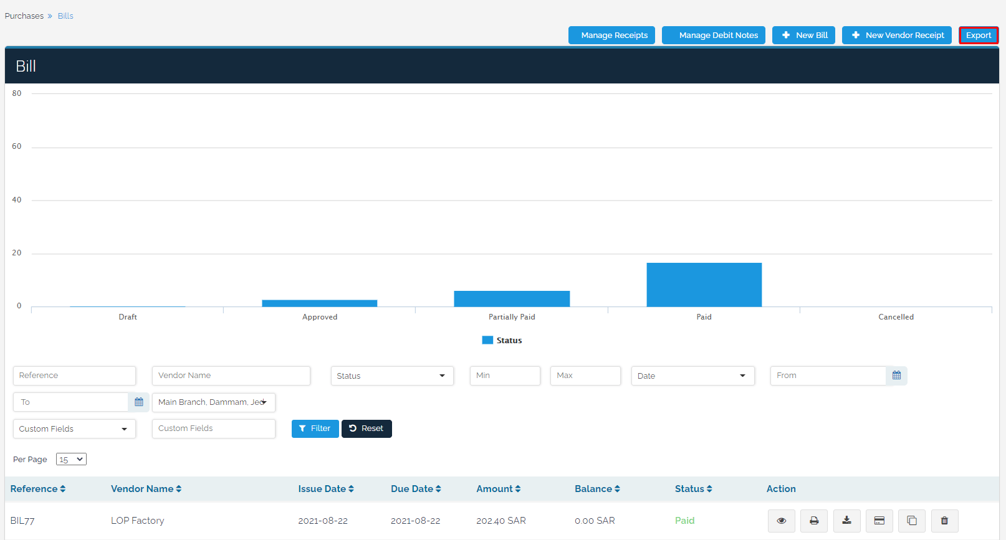Sort table by Amount column arrows
Viewport: 1006px width, 540px height.
click(x=518, y=489)
